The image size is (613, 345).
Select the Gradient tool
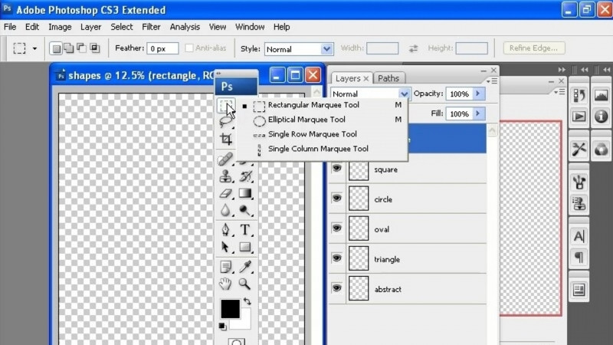click(x=245, y=193)
